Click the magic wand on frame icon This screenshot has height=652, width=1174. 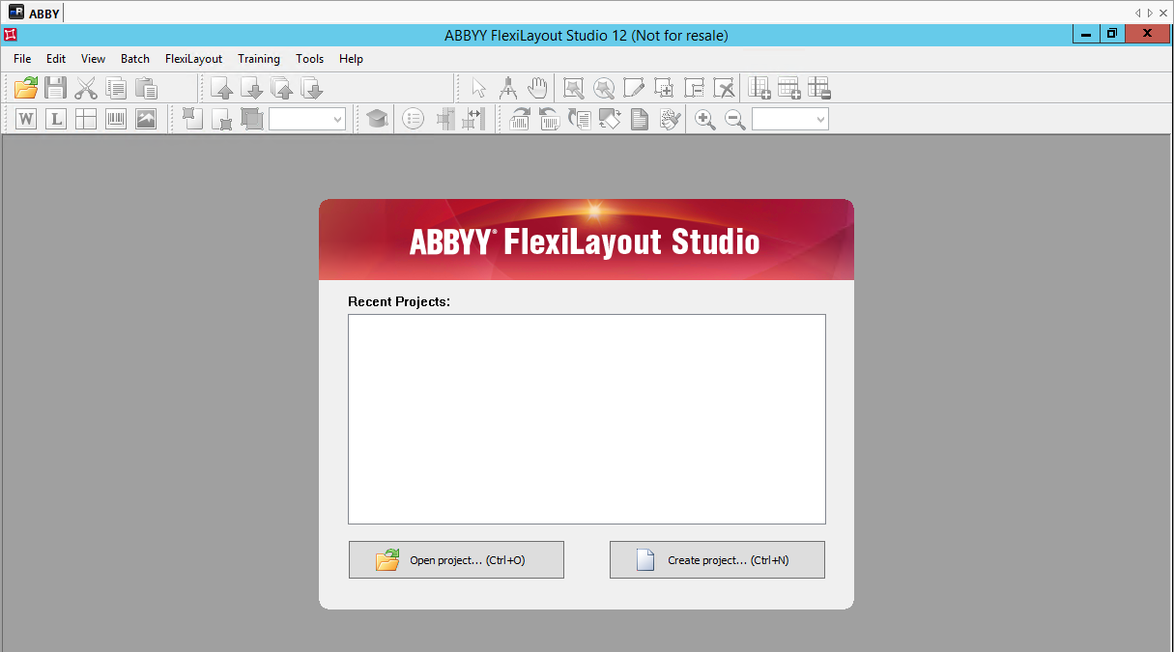tap(574, 89)
